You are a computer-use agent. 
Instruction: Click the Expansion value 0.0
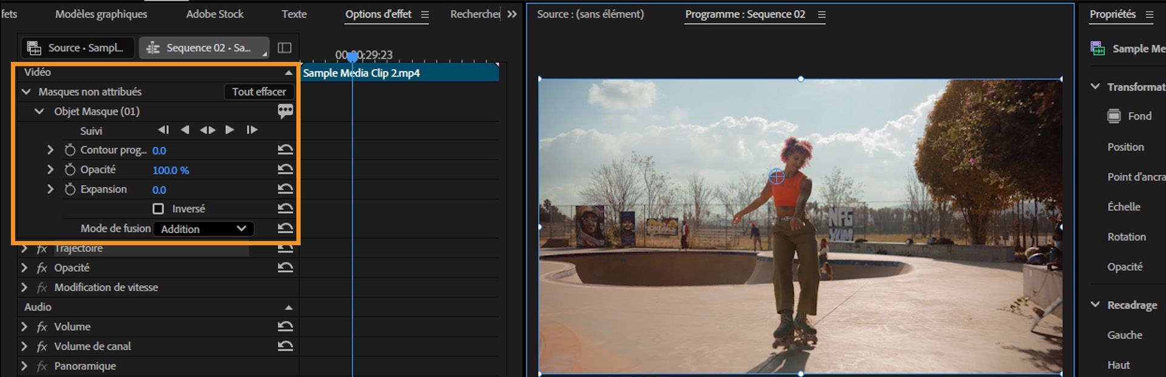[159, 190]
